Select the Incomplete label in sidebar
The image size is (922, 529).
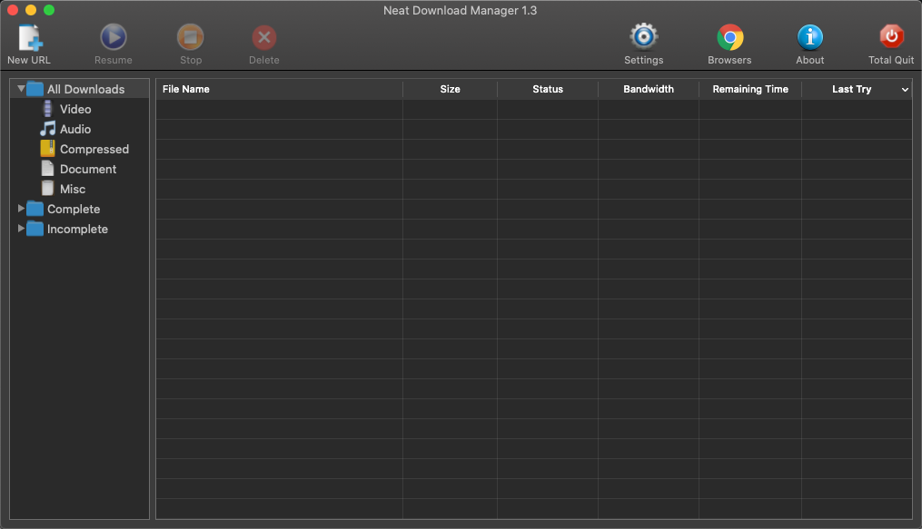77,229
